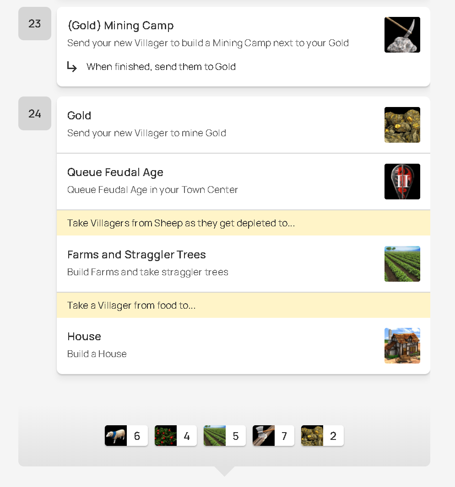Viewport: 455px width, 487px height.
Task: Click the "Queue Feudal Age" heading
Action: tap(115, 172)
